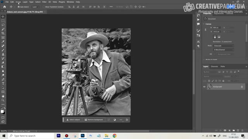
Task: Toggle link between canvas width and height
Action: 205,30
